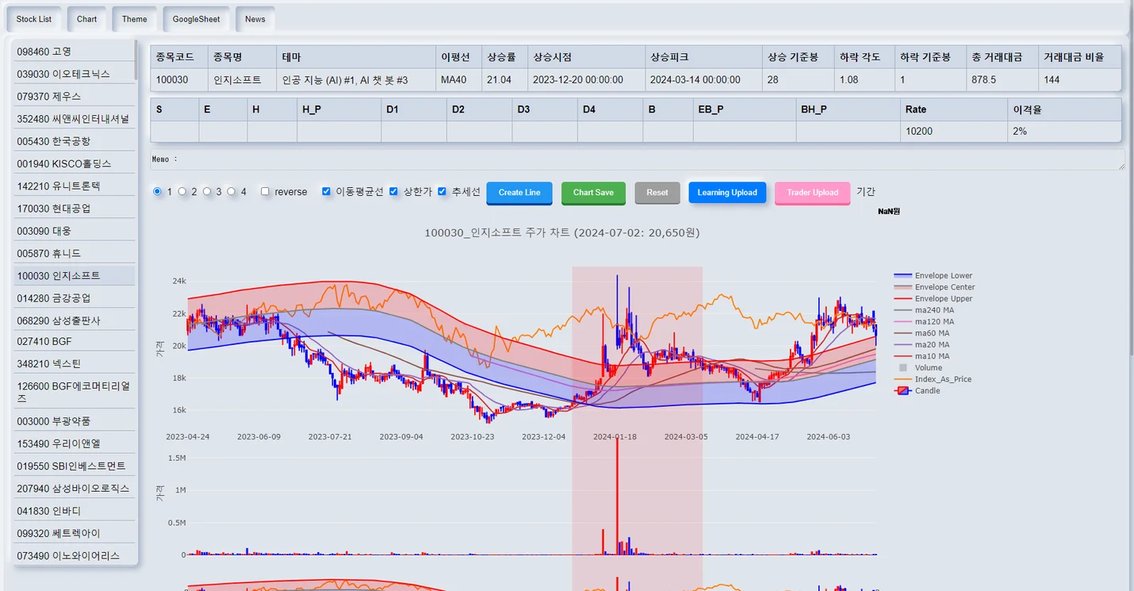Select stock 005430 한국공항
This screenshot has width=1134, height=591.
tap(74, 141)
